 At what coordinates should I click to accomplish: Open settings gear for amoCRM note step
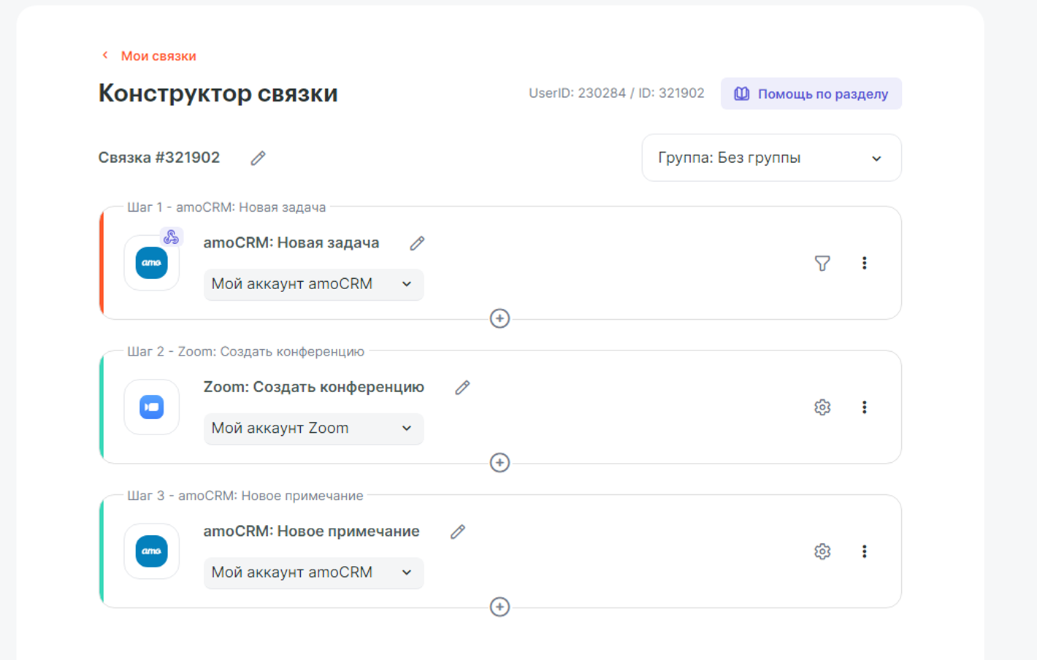point(822,551)
